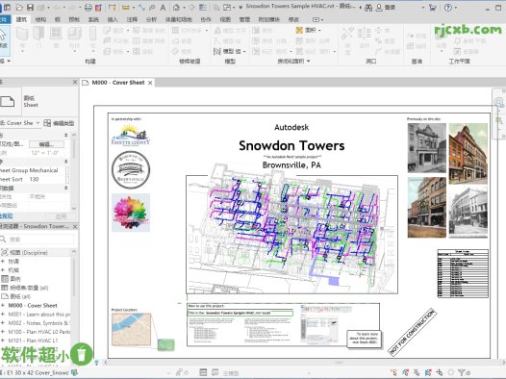506x379 pixels.
Task: Select the Text tool letter A icon
Action: click(x=163, y=7)
